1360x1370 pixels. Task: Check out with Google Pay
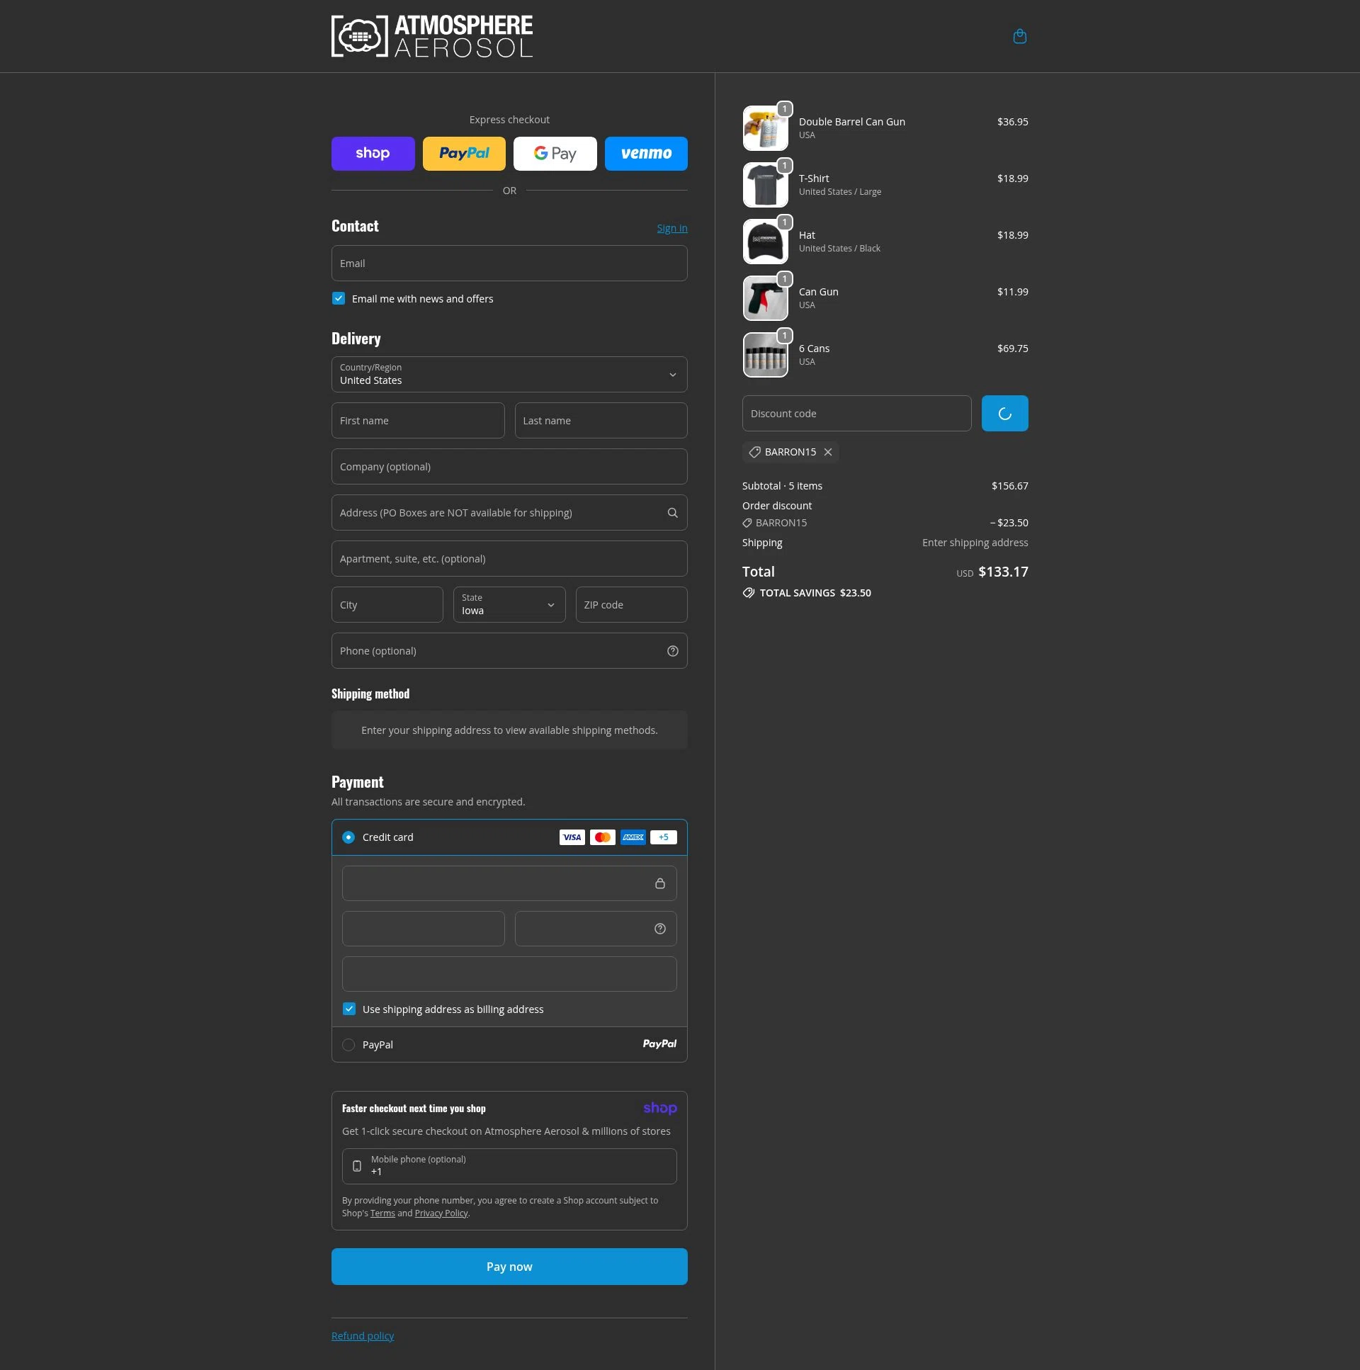coord(555,153)
